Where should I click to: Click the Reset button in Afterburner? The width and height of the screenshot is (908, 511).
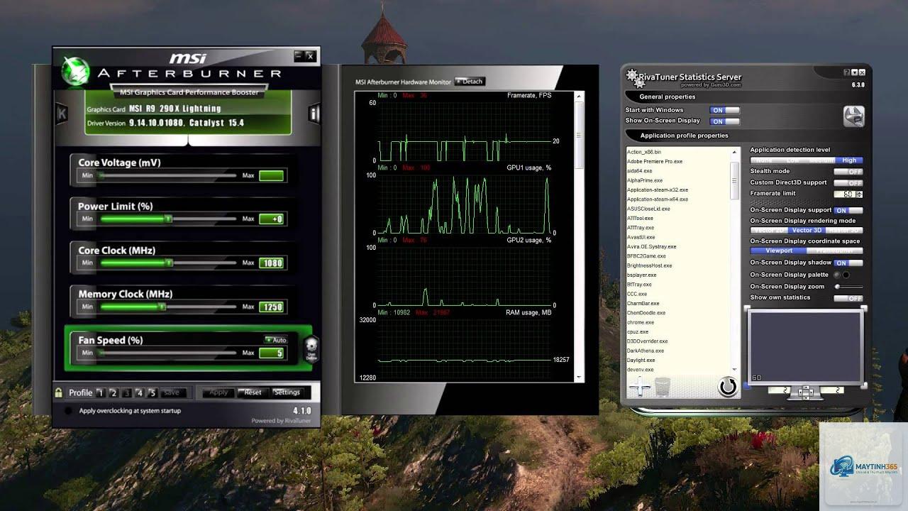[253, 392]
